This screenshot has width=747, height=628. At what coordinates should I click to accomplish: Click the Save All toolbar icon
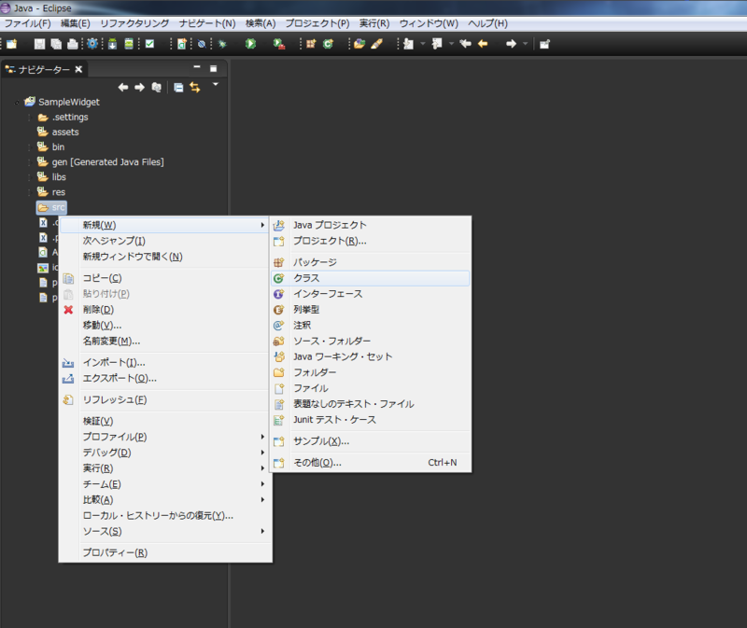pos(56,44)
